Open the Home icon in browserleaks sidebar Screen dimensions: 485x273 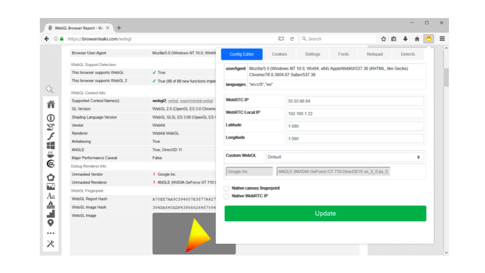51,104
